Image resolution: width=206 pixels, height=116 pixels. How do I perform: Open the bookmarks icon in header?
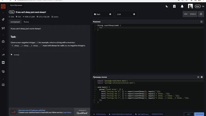[174, 6]
